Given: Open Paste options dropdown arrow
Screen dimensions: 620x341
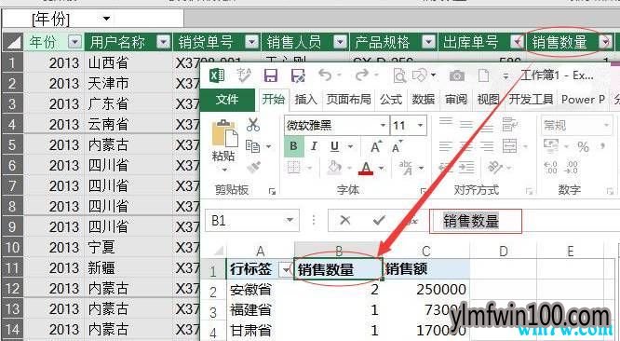Looking at the screenshot, I should pos(224,170).
